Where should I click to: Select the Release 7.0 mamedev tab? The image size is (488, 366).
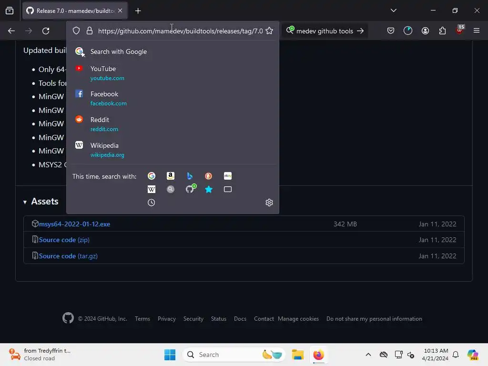[x=75, y=11]
